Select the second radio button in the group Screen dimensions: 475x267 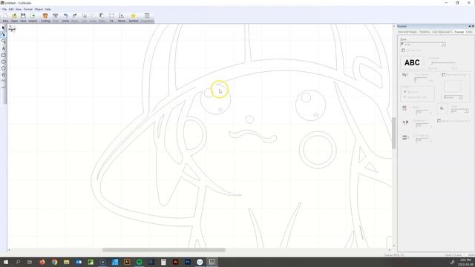405,97
